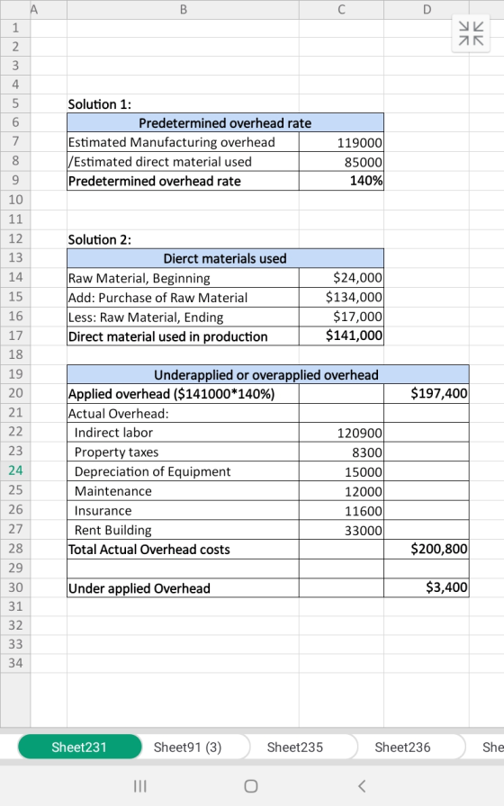Select the 'Rent Building' cell
The height and width of the screenshot is (806, 504).
click(183, 530)
